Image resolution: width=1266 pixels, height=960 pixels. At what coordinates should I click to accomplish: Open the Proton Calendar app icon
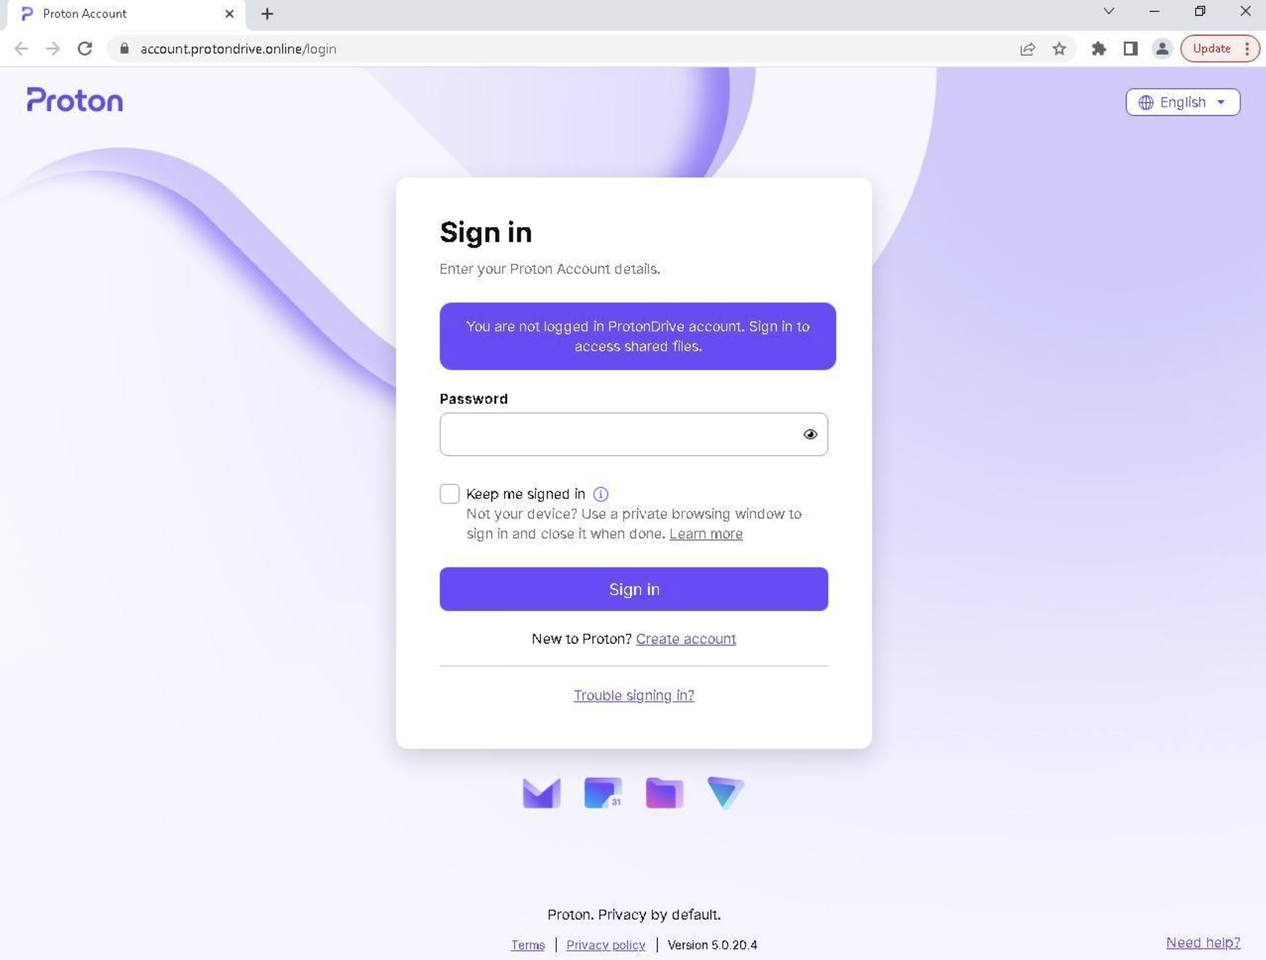(602, 793)
